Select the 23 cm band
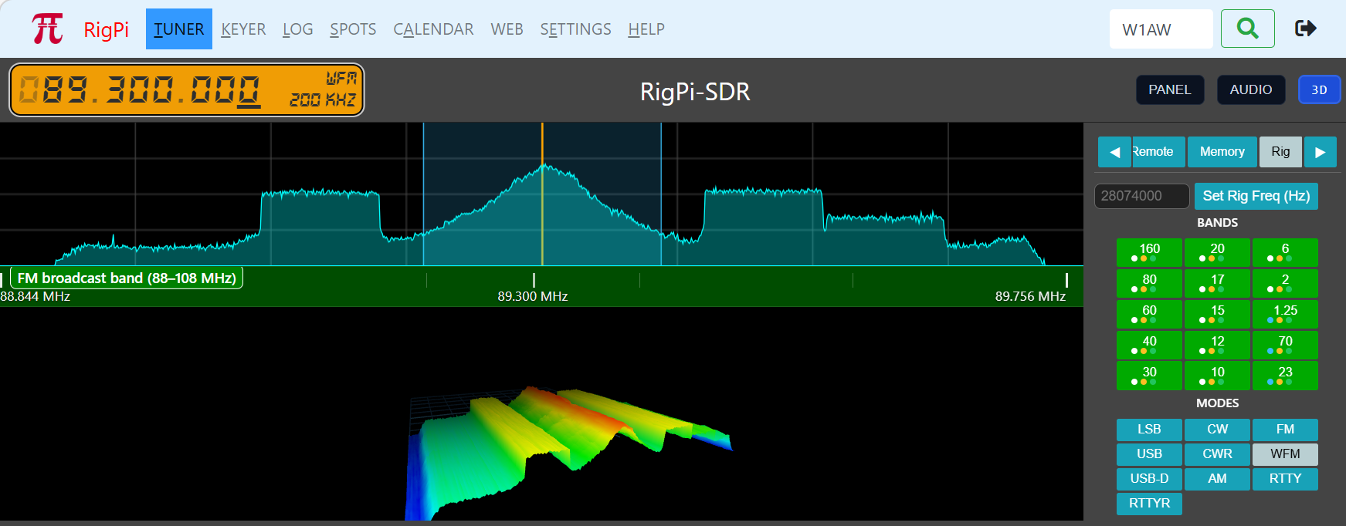Viewport: 1346px width, 526px height. (x=1285, y=376)
